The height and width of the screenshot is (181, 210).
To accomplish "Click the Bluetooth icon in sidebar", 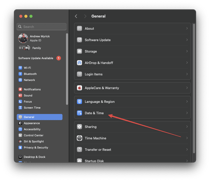I will pyautogui.click(x=20, y=74).
